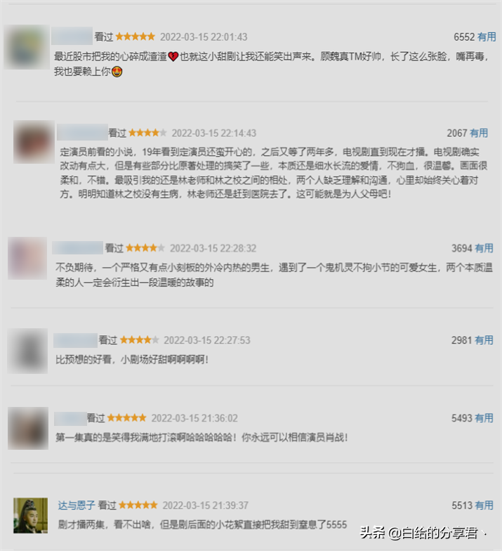Open 达与恩子's avatar thumbnail
Image resolution: width=502 pixels, height=551 pixels.
click(31, 516)
